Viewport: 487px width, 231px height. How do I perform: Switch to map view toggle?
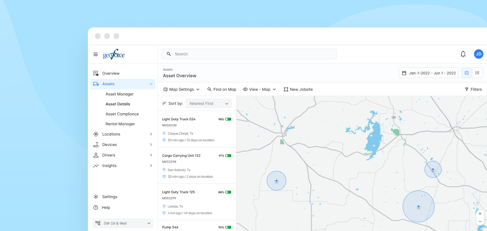[x=467, y=73]
